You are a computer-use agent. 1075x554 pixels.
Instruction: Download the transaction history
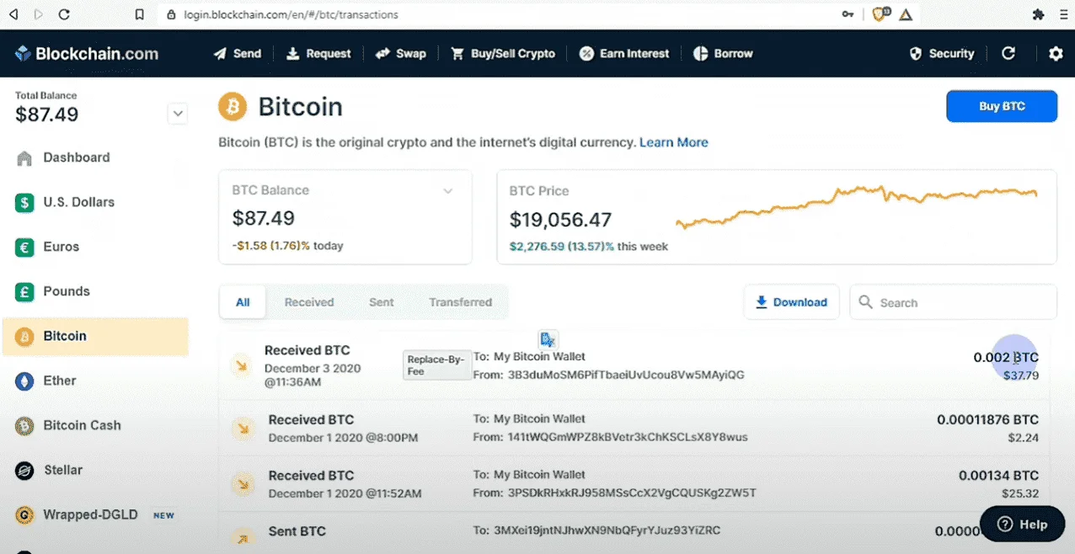click(x=791, y=302)
